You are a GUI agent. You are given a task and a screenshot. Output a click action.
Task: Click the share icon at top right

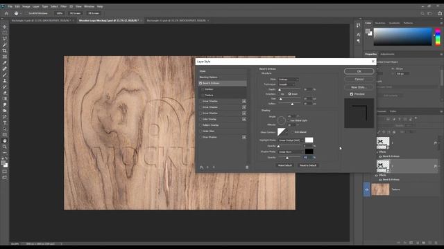coord(440,13)
